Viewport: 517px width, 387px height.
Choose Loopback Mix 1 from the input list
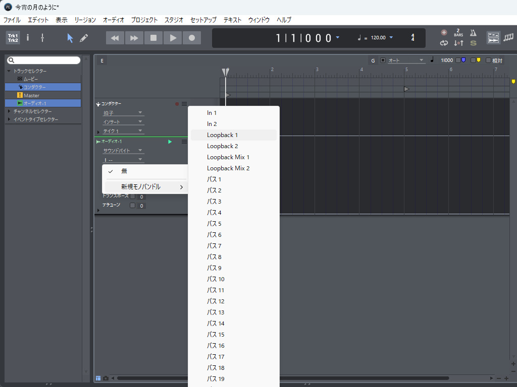228,157
